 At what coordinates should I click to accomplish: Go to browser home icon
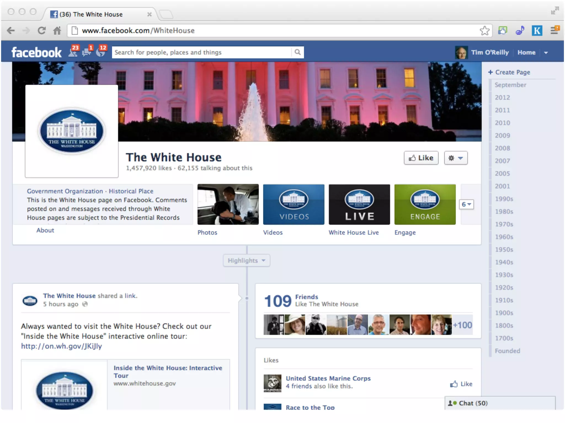coord(57,30)
